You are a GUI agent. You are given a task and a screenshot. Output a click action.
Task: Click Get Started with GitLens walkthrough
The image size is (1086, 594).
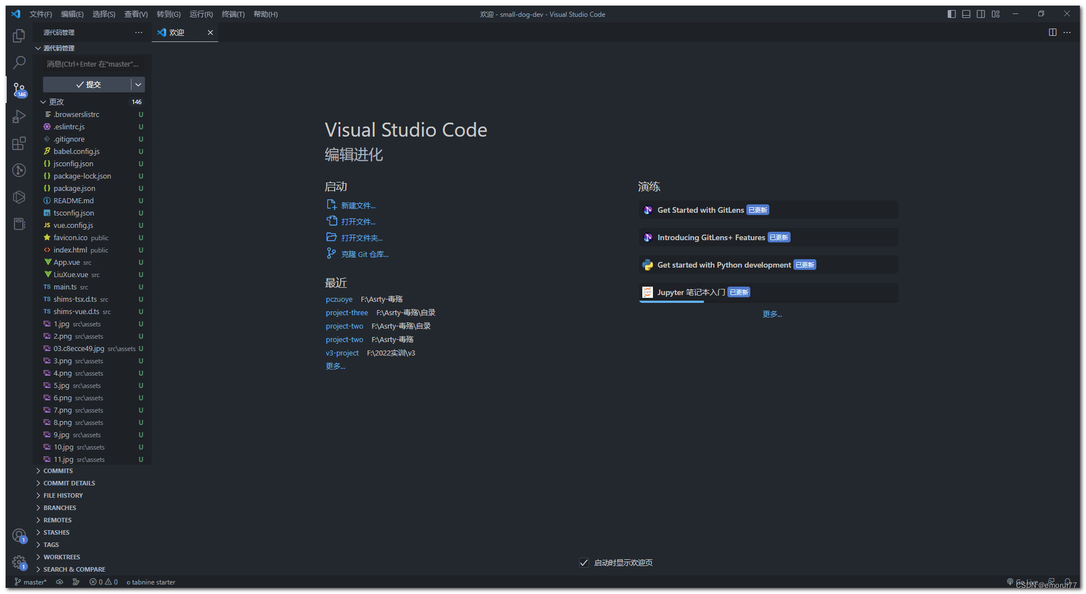pyautogui.click(x=768, y=210)
